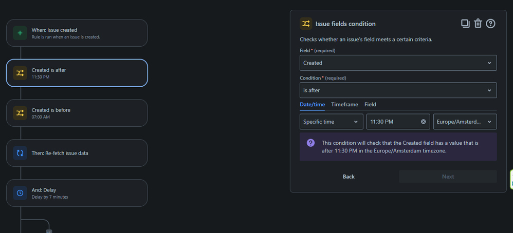
Task: Open help via the question mark icon
Action: tap(490, 23)
